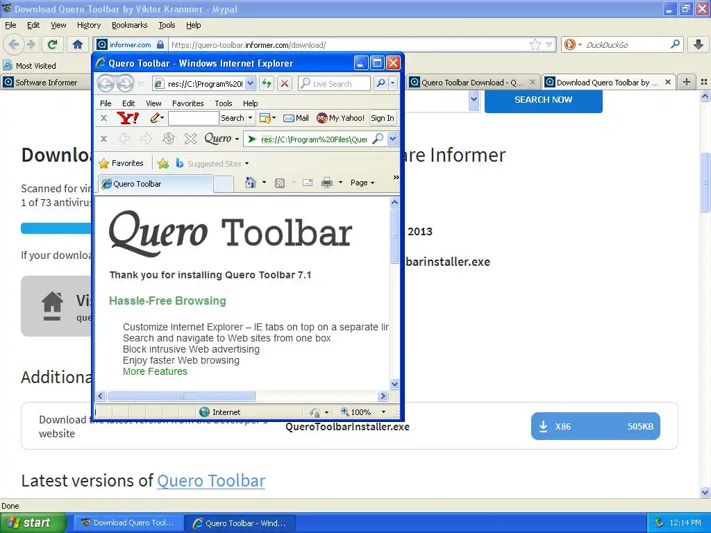Click the IE RSS feeds icon

[x=280, y=183]
